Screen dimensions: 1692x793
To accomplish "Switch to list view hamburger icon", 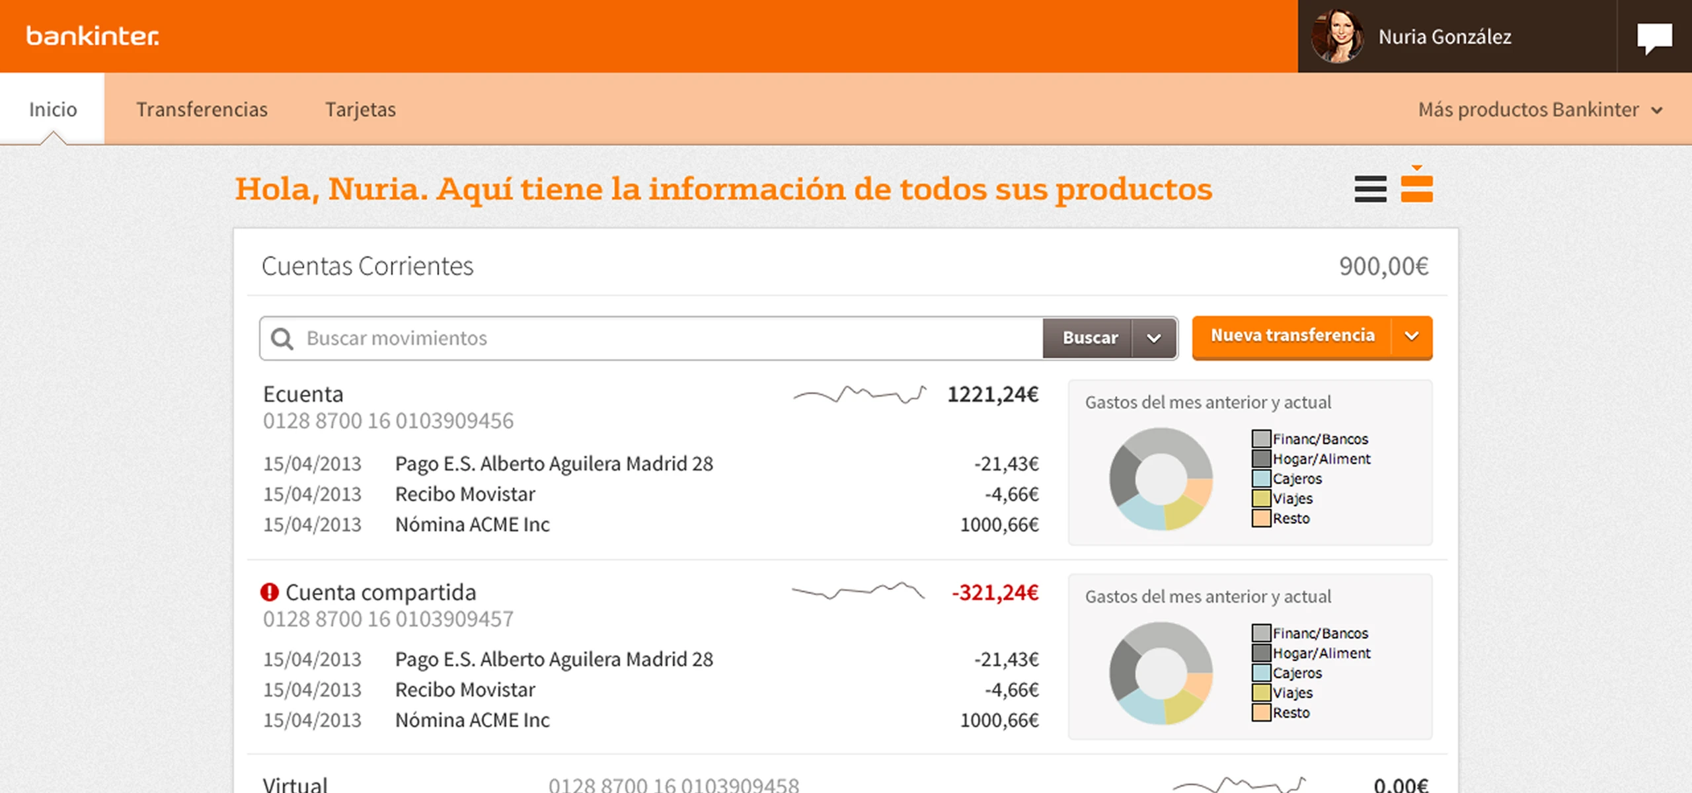I will point(1370,189).
